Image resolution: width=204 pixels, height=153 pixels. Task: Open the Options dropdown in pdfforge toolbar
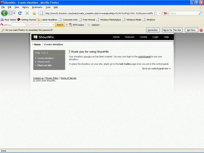point(94,25)
